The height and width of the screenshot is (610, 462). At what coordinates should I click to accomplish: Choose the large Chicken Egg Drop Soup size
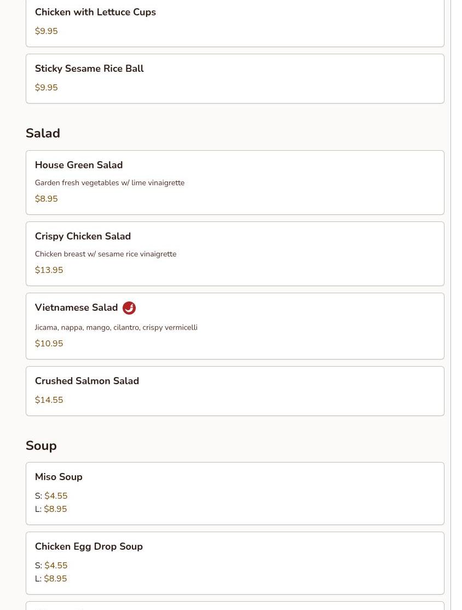[51, 579]
